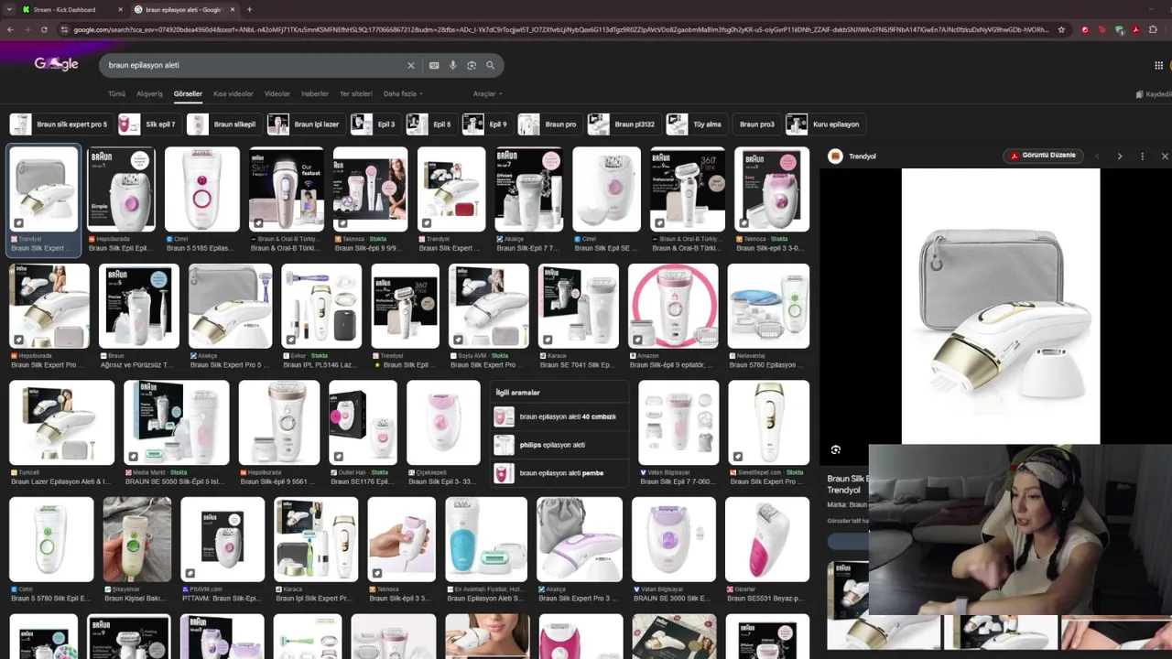1172x659 pixels.
Task: Switch to Stream - Kick Dashboard tab
Action: 64,9
